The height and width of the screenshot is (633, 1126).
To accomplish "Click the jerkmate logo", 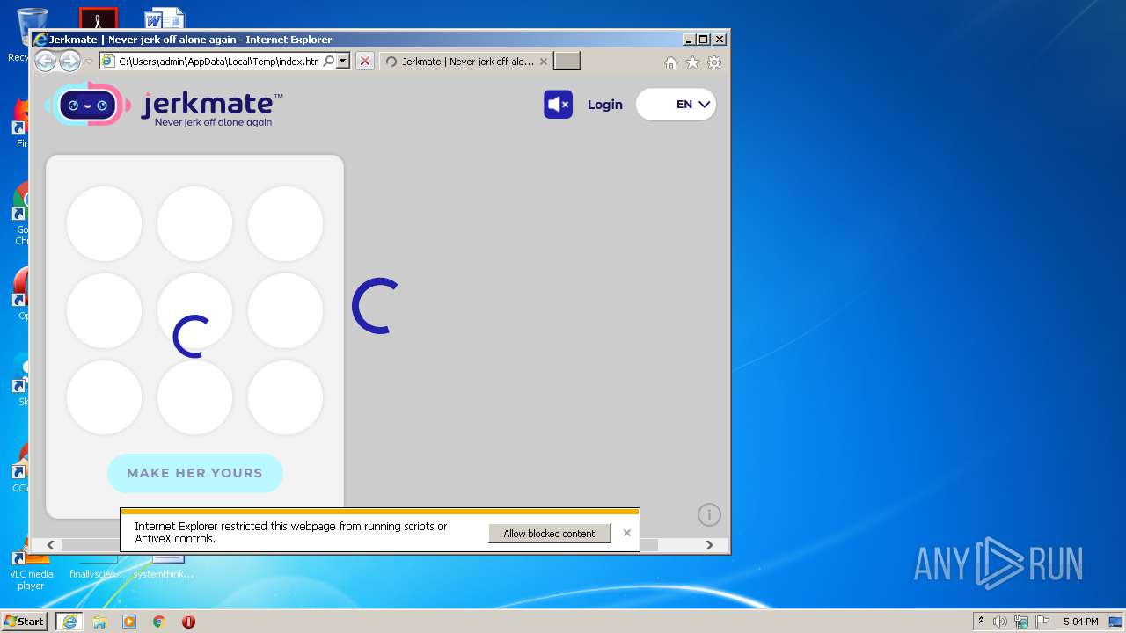I will [165, 105].
